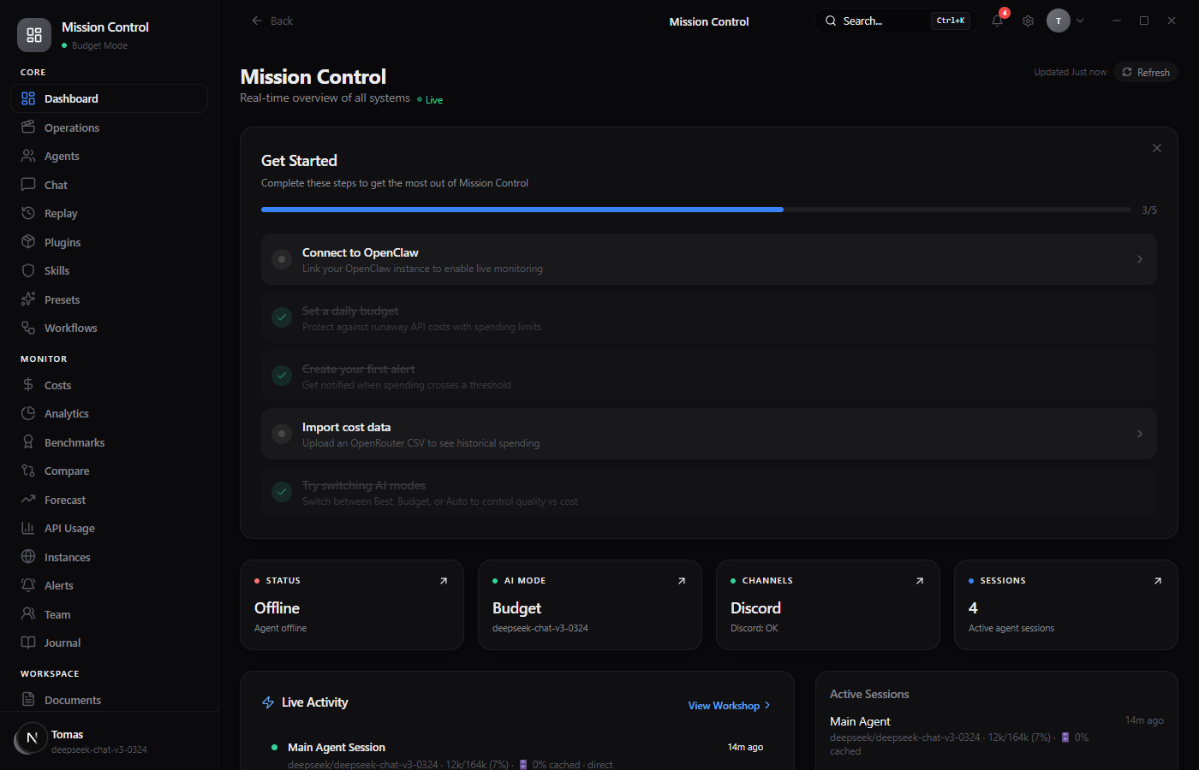Open the Dashboard icon in sidebar
1199x770 pixels.
pos(28,98)
